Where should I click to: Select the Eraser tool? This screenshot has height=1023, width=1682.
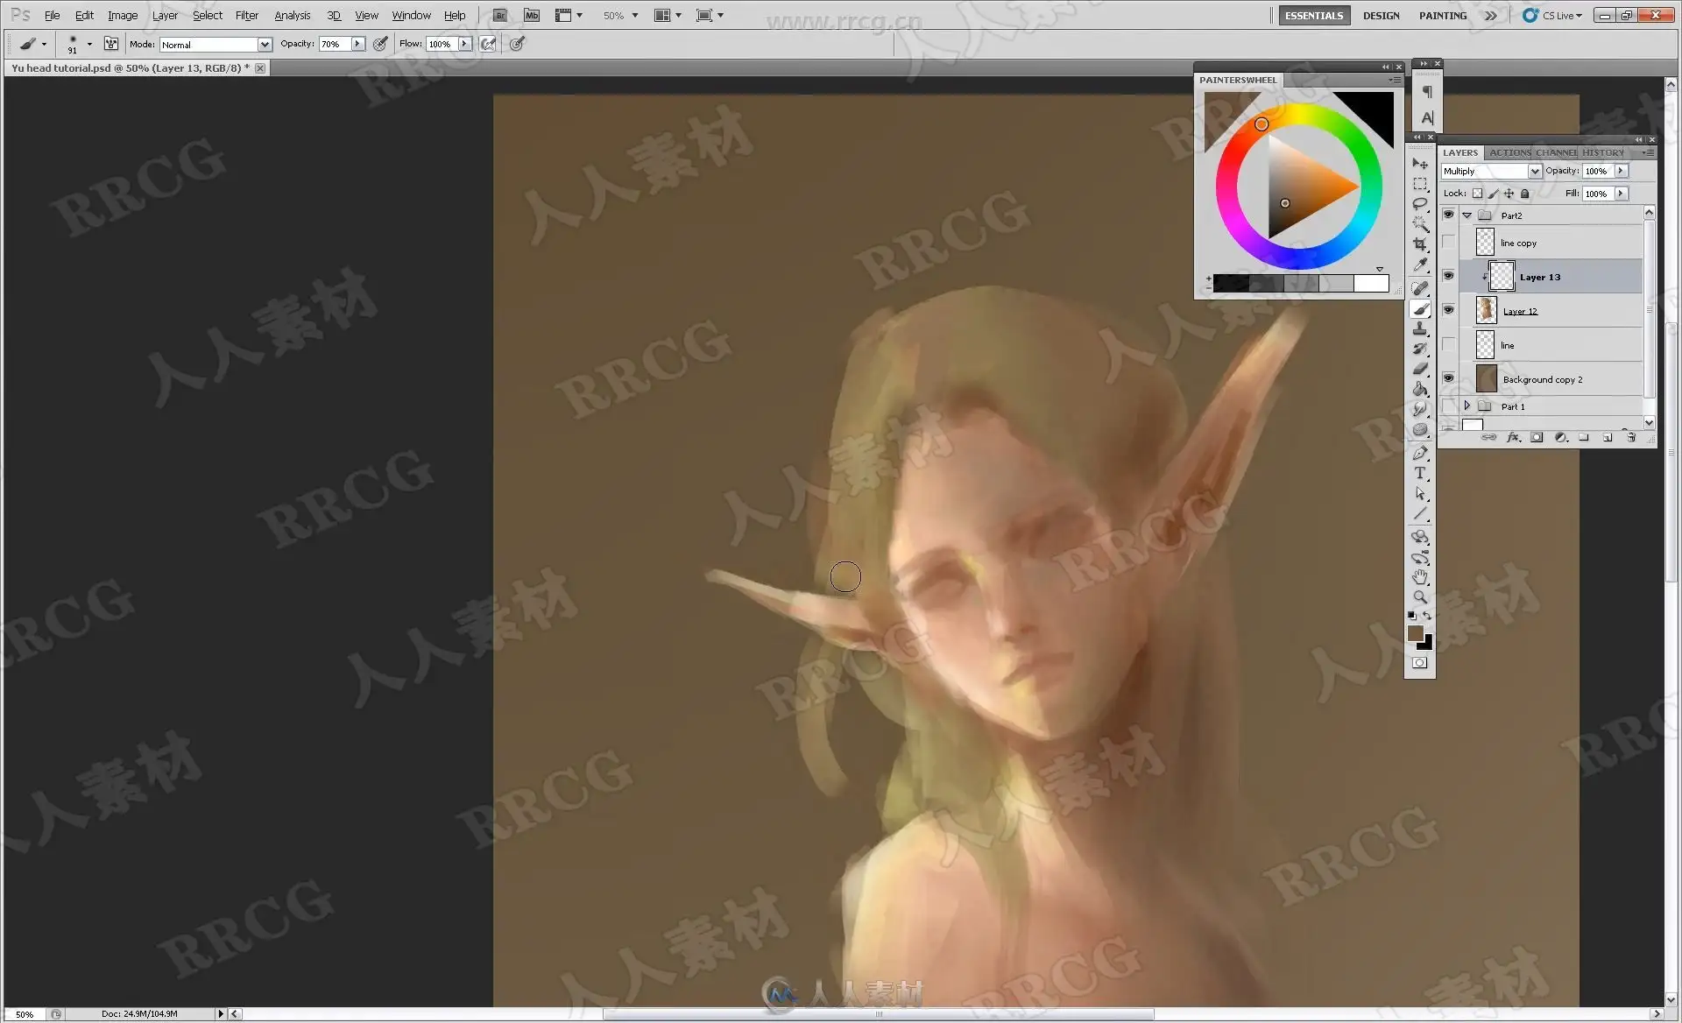pyautogui.click(x=1420, y=369)
